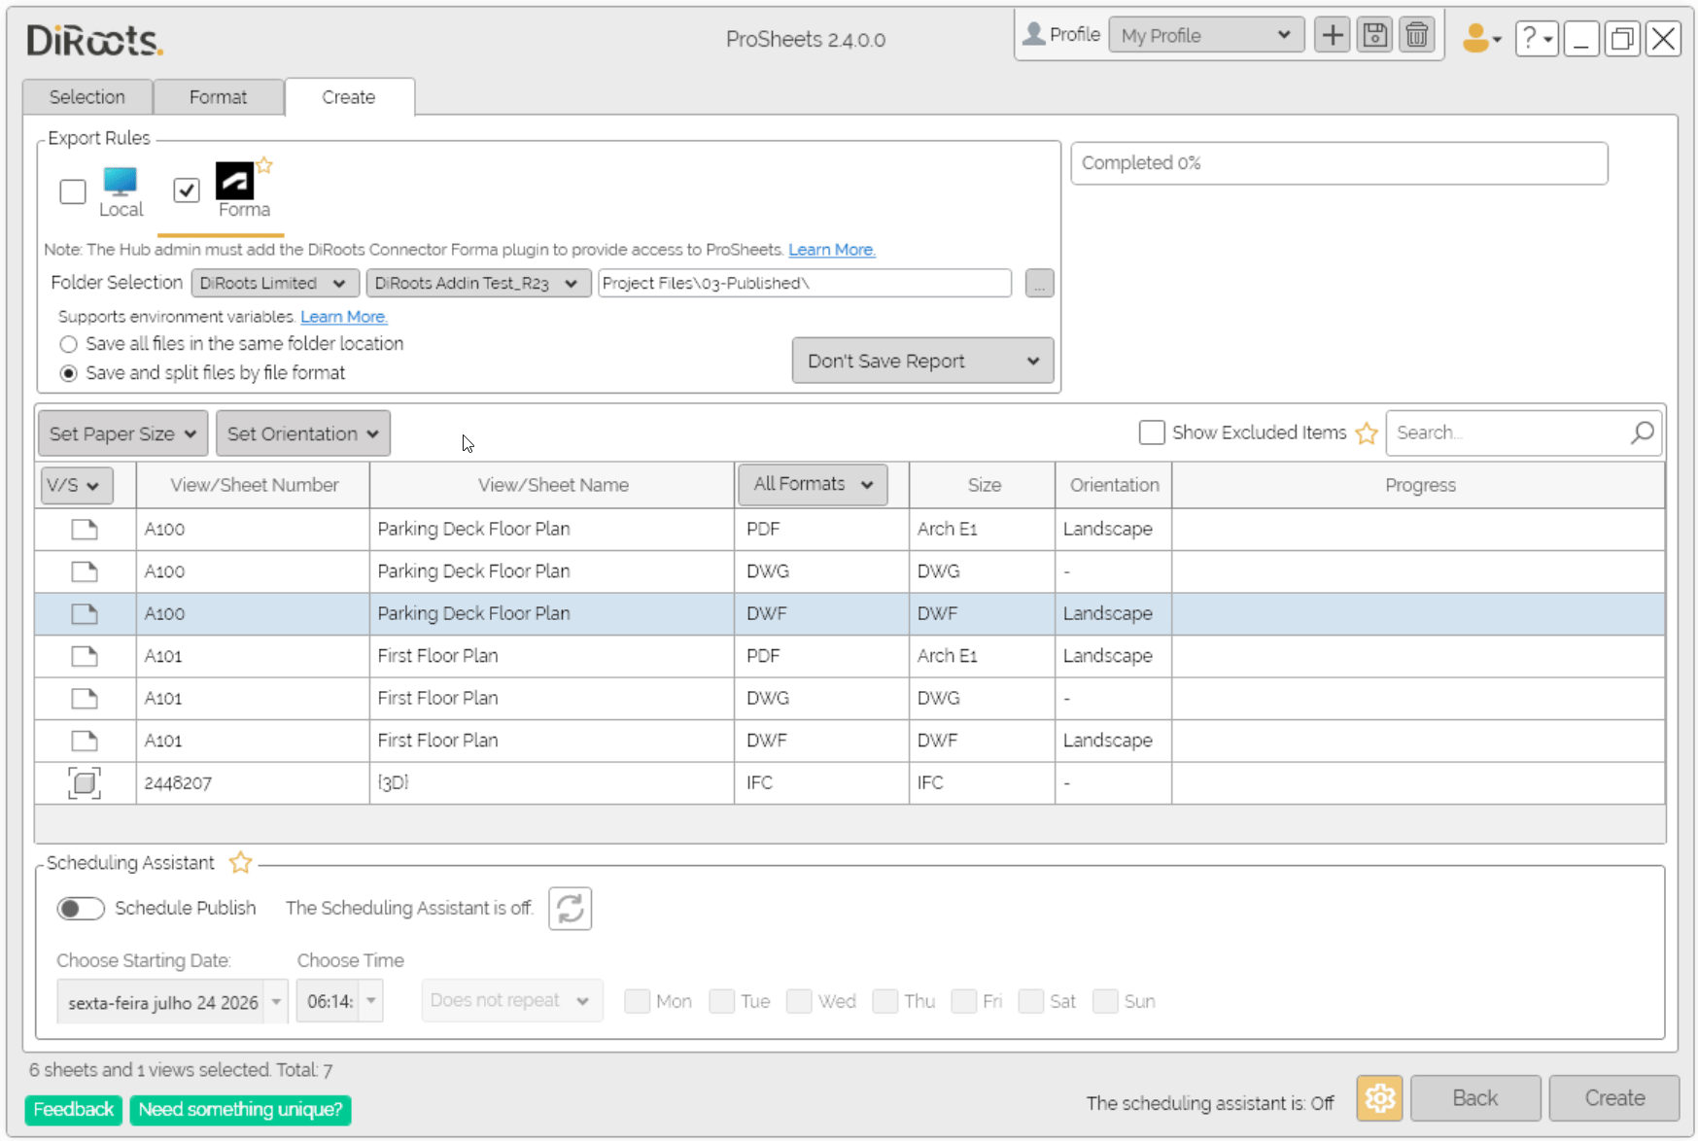Check Show Excluded Items

pos(1152,432)
